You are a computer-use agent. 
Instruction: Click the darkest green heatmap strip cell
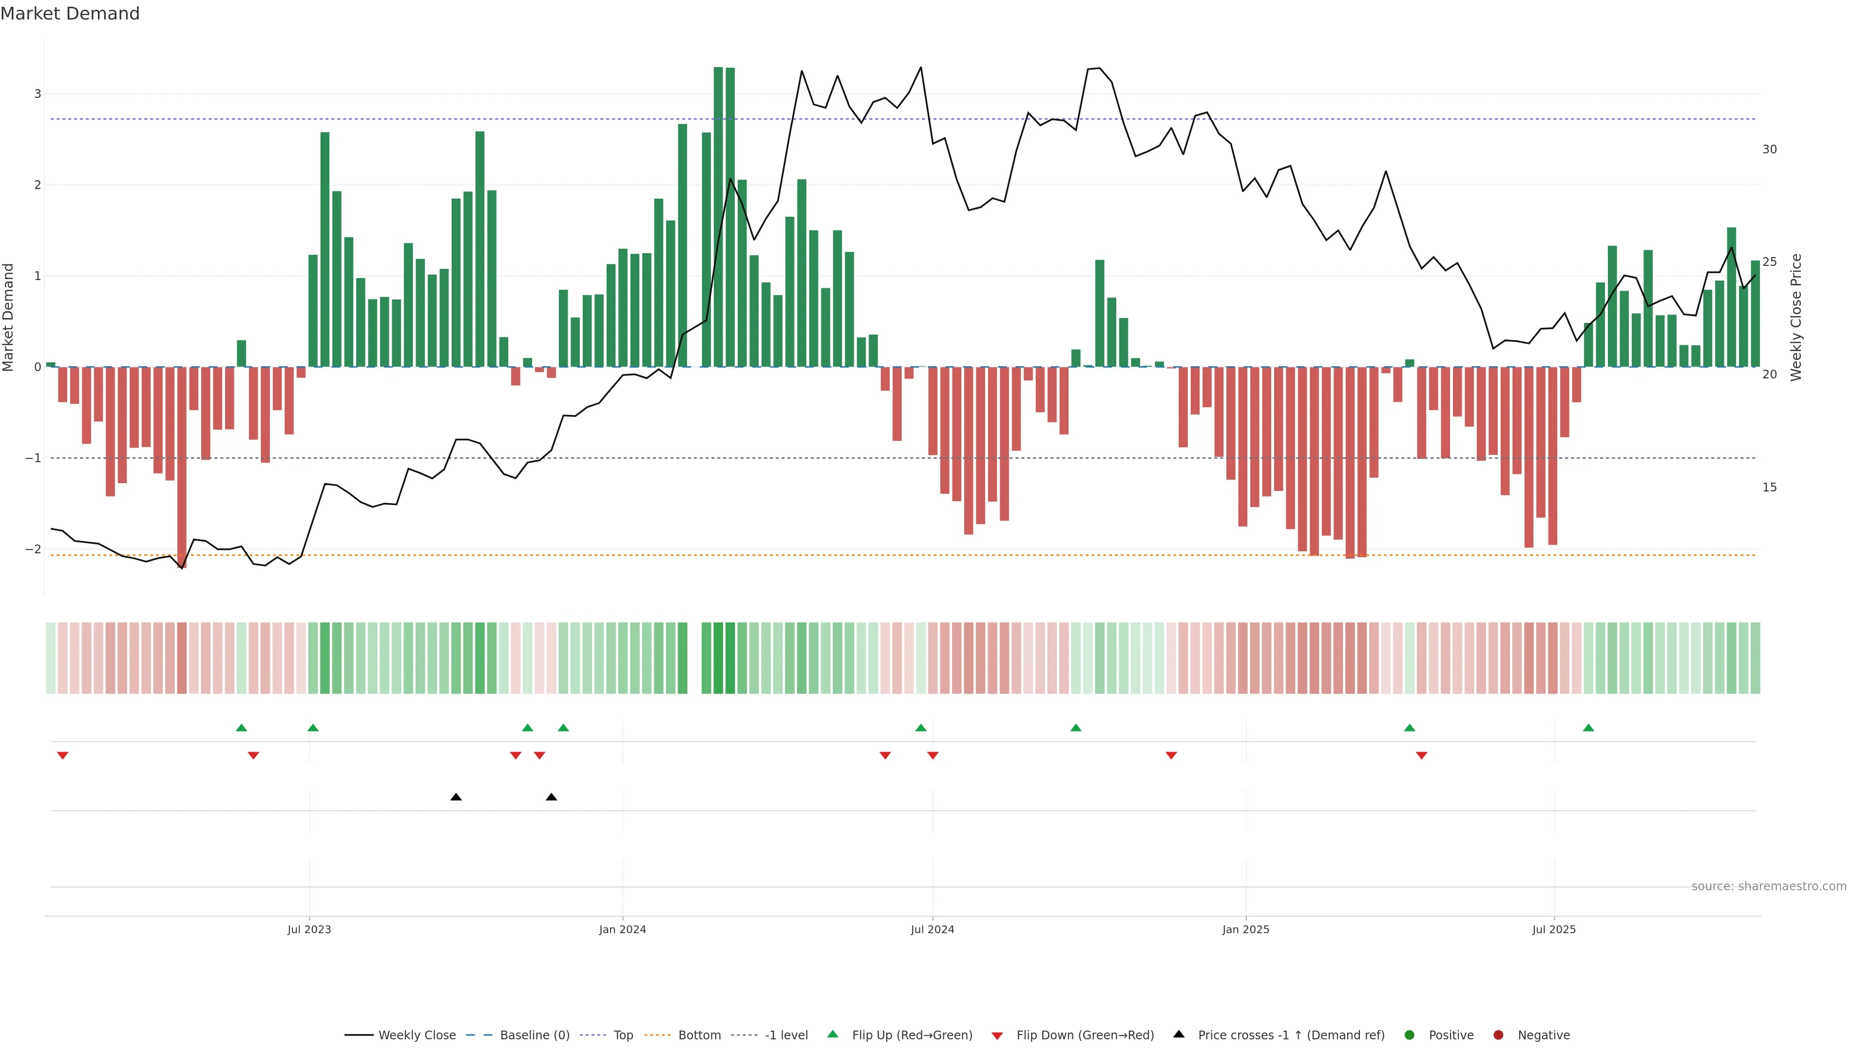click(718, 658)
